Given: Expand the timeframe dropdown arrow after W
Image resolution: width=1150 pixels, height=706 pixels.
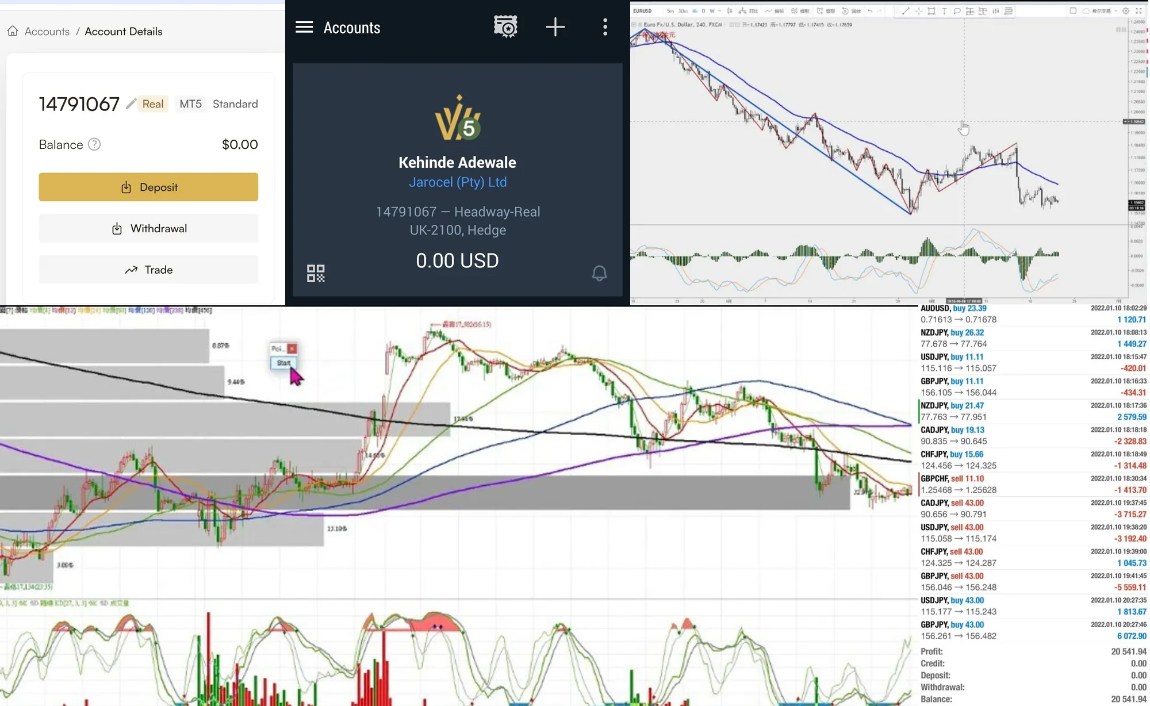Looking at the screenshot, I should pos(720,11).
